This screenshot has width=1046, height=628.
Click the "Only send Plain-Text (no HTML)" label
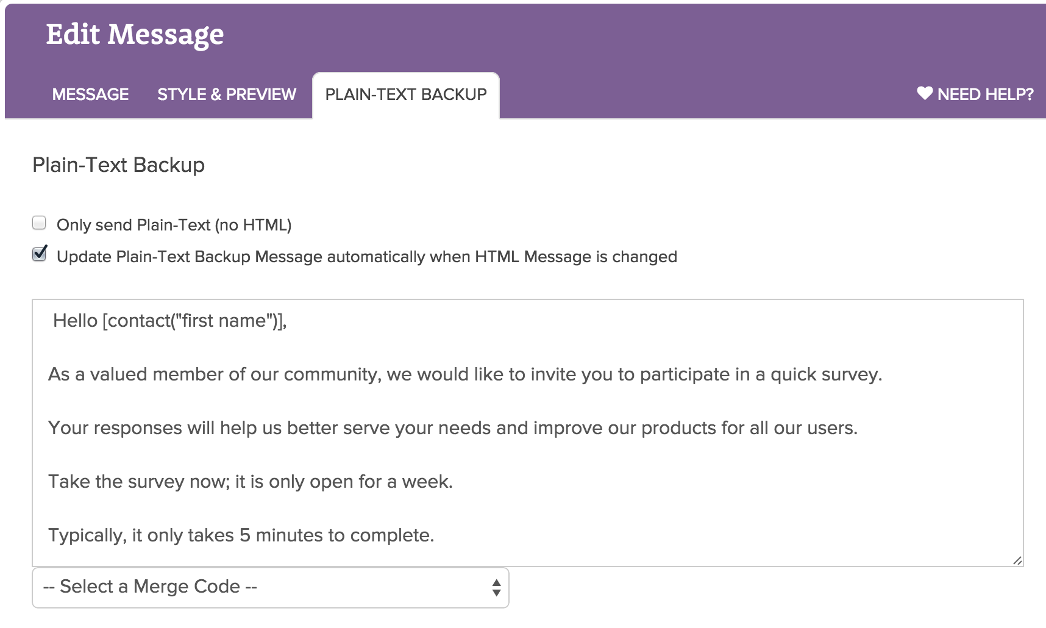pos(174,225)
